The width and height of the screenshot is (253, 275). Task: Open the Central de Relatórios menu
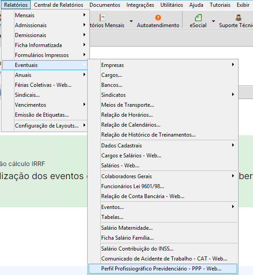click(59, 5)
